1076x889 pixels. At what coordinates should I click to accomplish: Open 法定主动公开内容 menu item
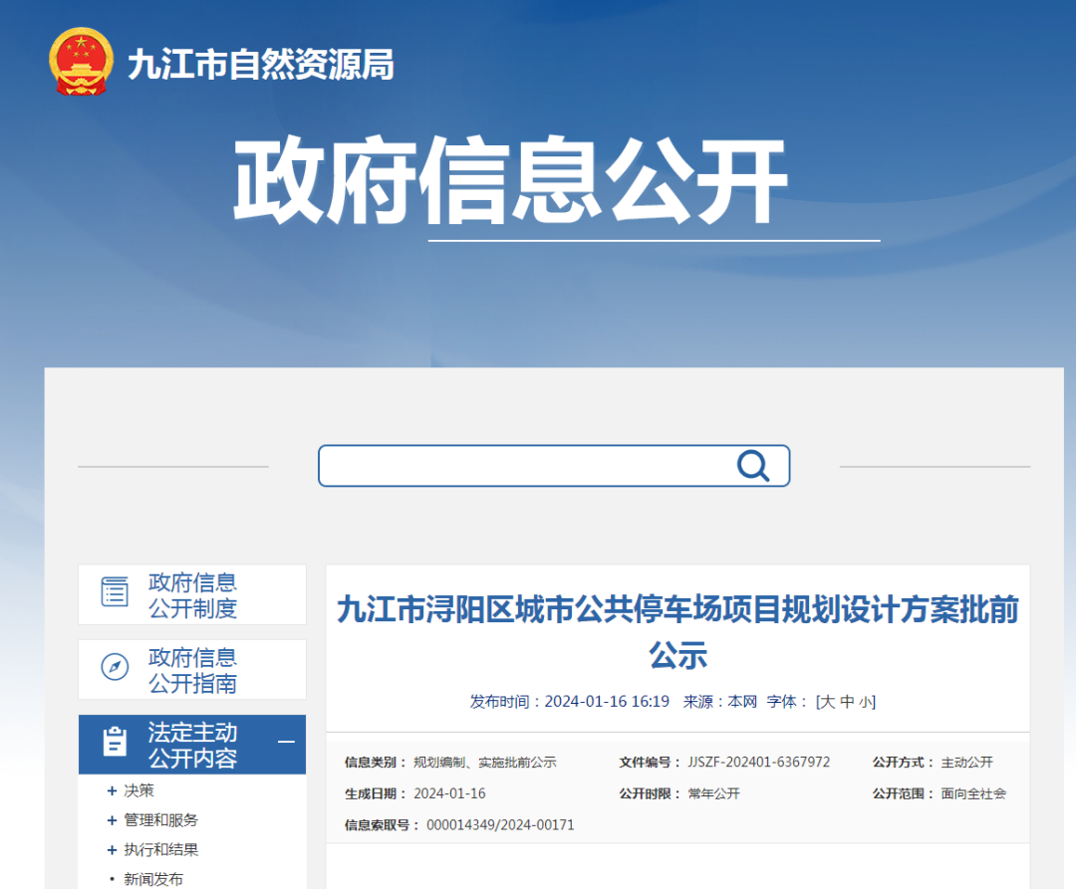[x=192, y=745]
